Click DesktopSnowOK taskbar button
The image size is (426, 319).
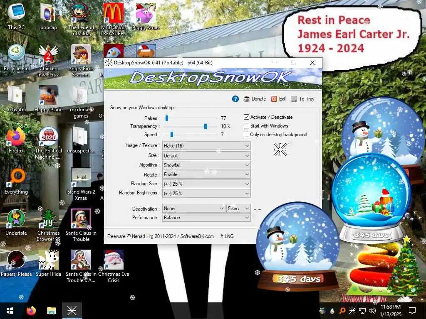pos(72,311)
